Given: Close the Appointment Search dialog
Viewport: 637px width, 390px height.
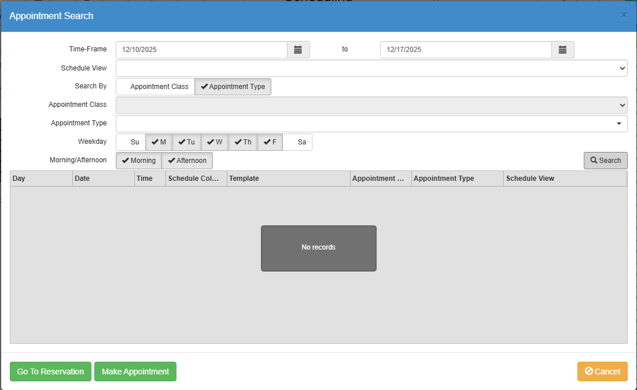Looking at the screenshot, I should 624,16.
